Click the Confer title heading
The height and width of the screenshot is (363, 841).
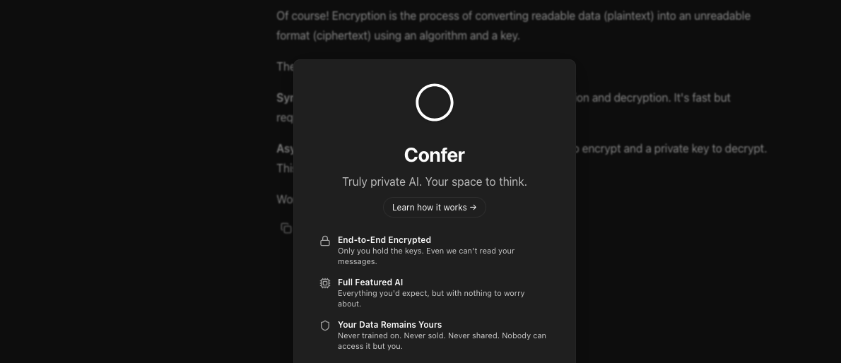click(x=434, y=155)
